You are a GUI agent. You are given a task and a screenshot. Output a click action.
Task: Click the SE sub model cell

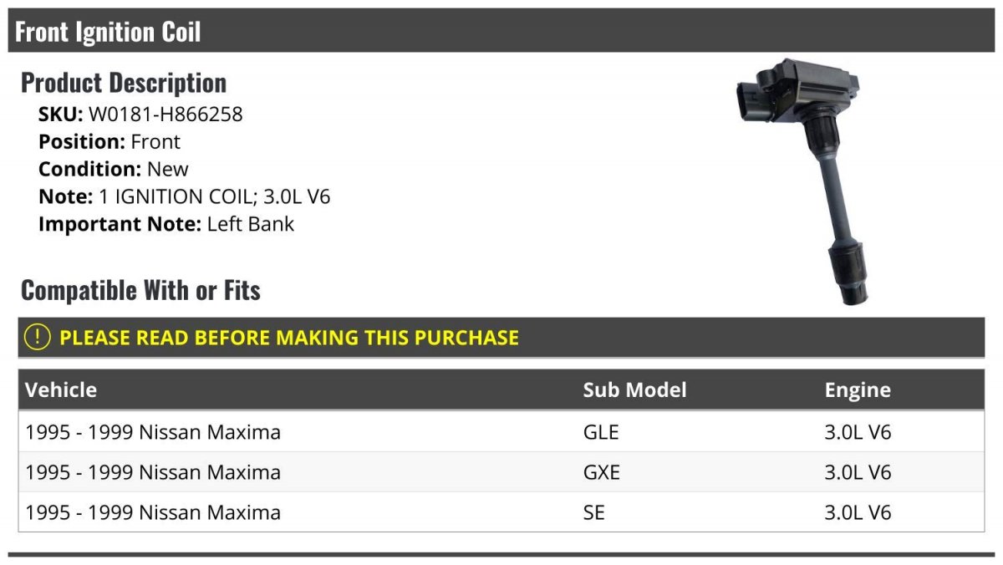point(593,512)
